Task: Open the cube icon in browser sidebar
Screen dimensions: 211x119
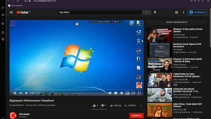Action: tap(3, 32)
